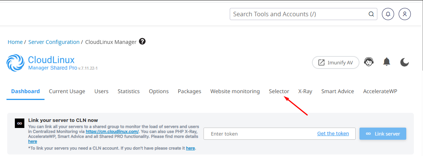The height and width of the screenshot is (156, 423).
Task: Open the Imunify AV button
Action: coord(336,62)
